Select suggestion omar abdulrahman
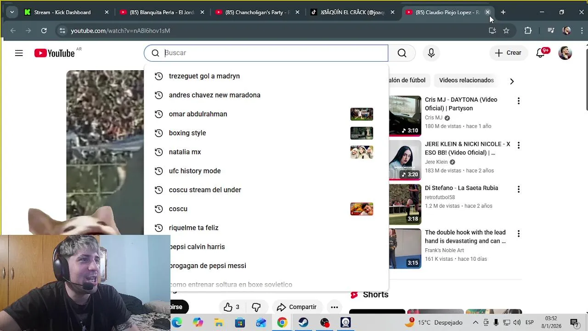 (266, 114)
